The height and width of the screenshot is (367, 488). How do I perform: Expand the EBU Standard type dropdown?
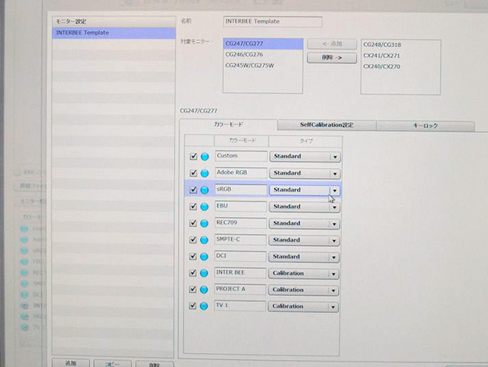(x=305, y=207)
